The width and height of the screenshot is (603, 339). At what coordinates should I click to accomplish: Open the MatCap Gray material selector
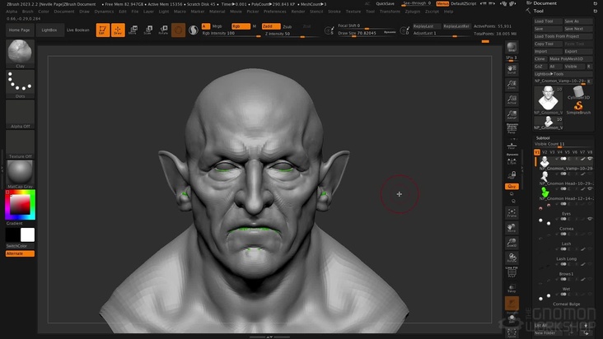click(x=20, y=174)
